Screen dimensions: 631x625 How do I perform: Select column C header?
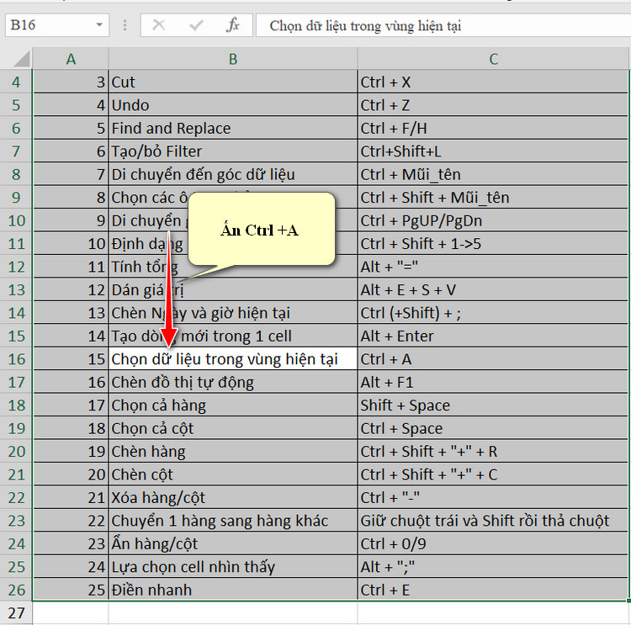[x=493, y=59]
